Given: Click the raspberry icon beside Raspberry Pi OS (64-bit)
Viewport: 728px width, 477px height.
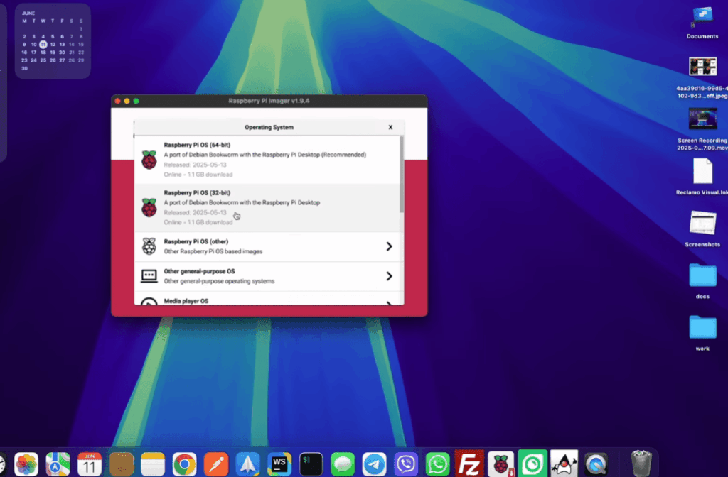Looking at the screenshot, I should [x=149, y=160].
